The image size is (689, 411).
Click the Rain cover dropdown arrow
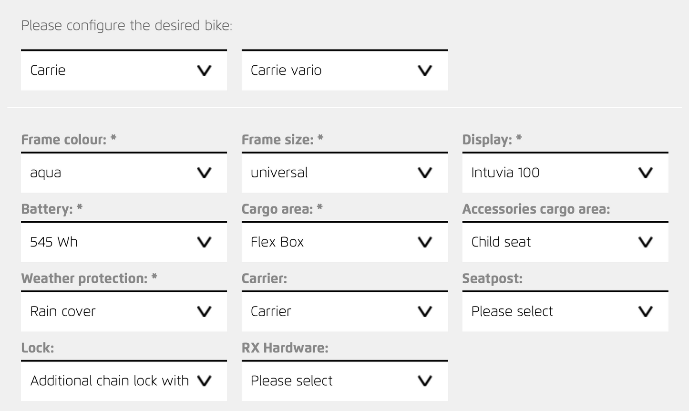pyautogui.click(x=204, y=312)
